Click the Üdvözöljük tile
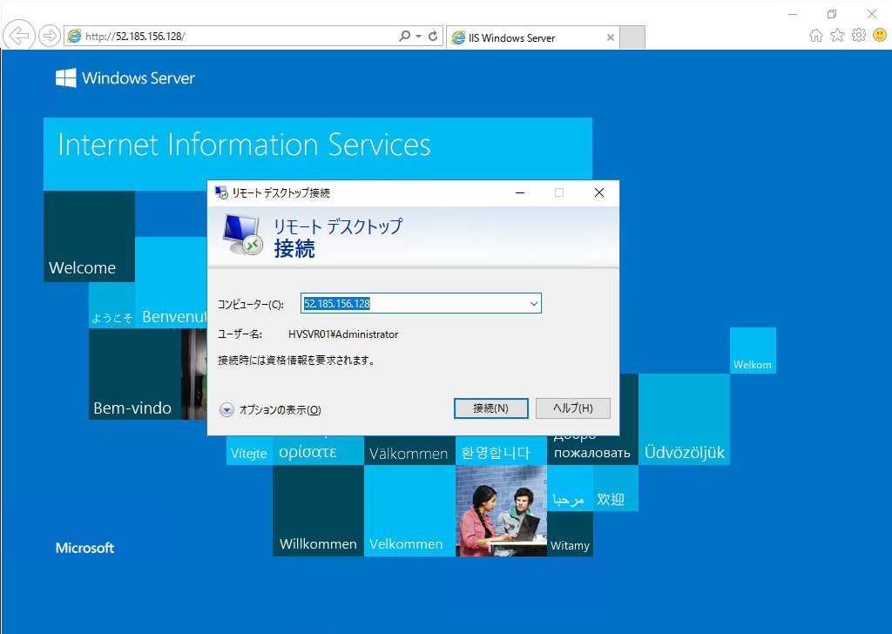Viewport: 892px width, 634px height. tap(684, 419)
